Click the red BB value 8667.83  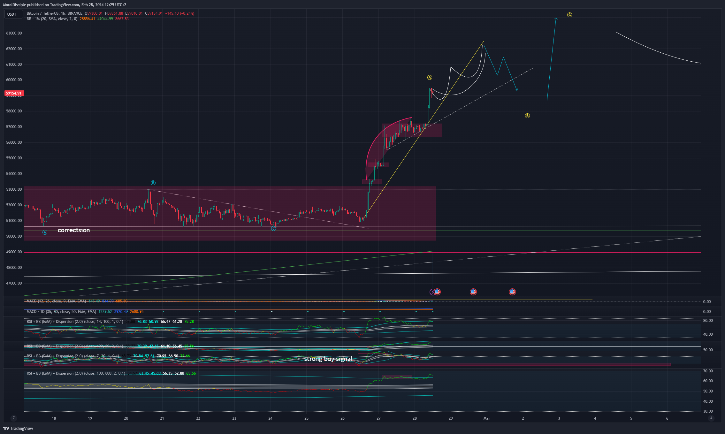pyautogui.click(x=122, y=19)
